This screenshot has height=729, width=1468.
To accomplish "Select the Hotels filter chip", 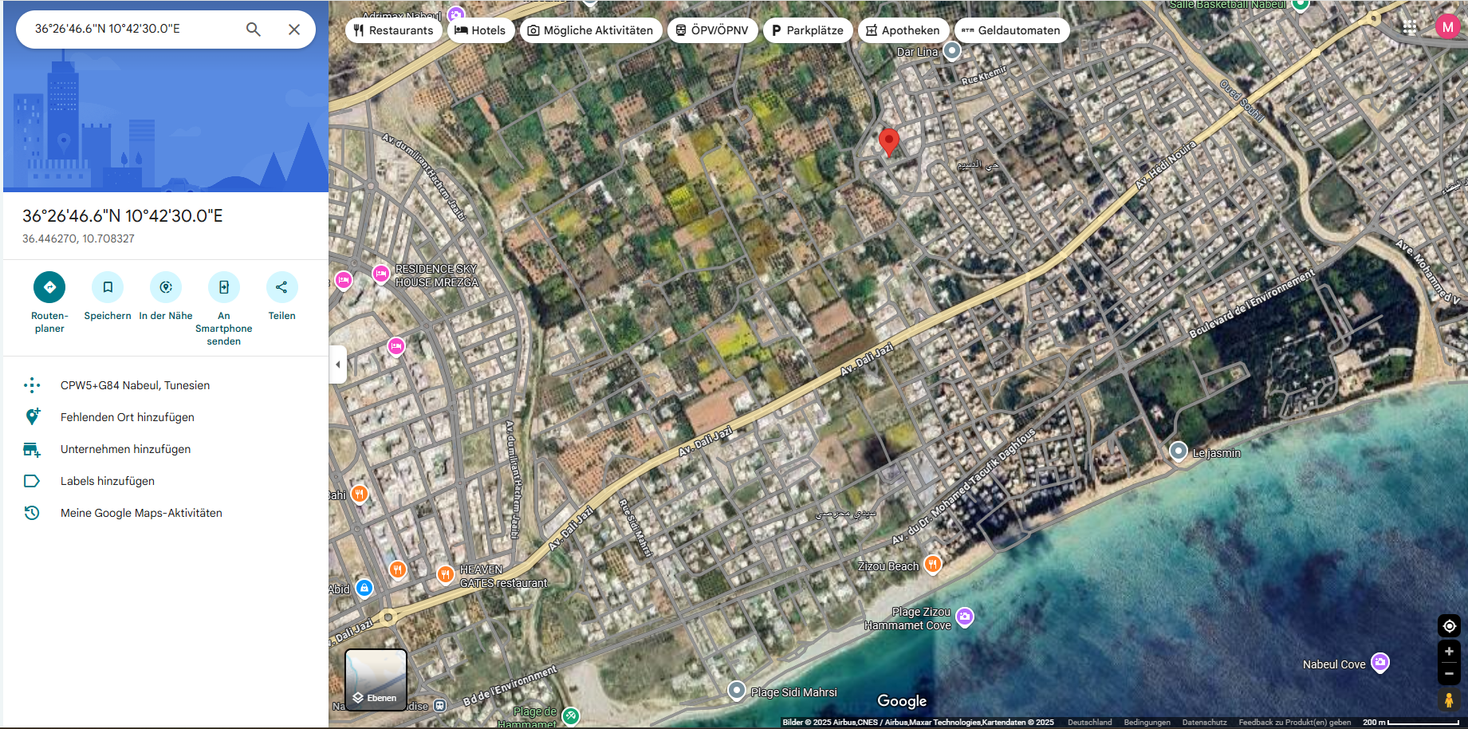I will [x=480, y=30].
